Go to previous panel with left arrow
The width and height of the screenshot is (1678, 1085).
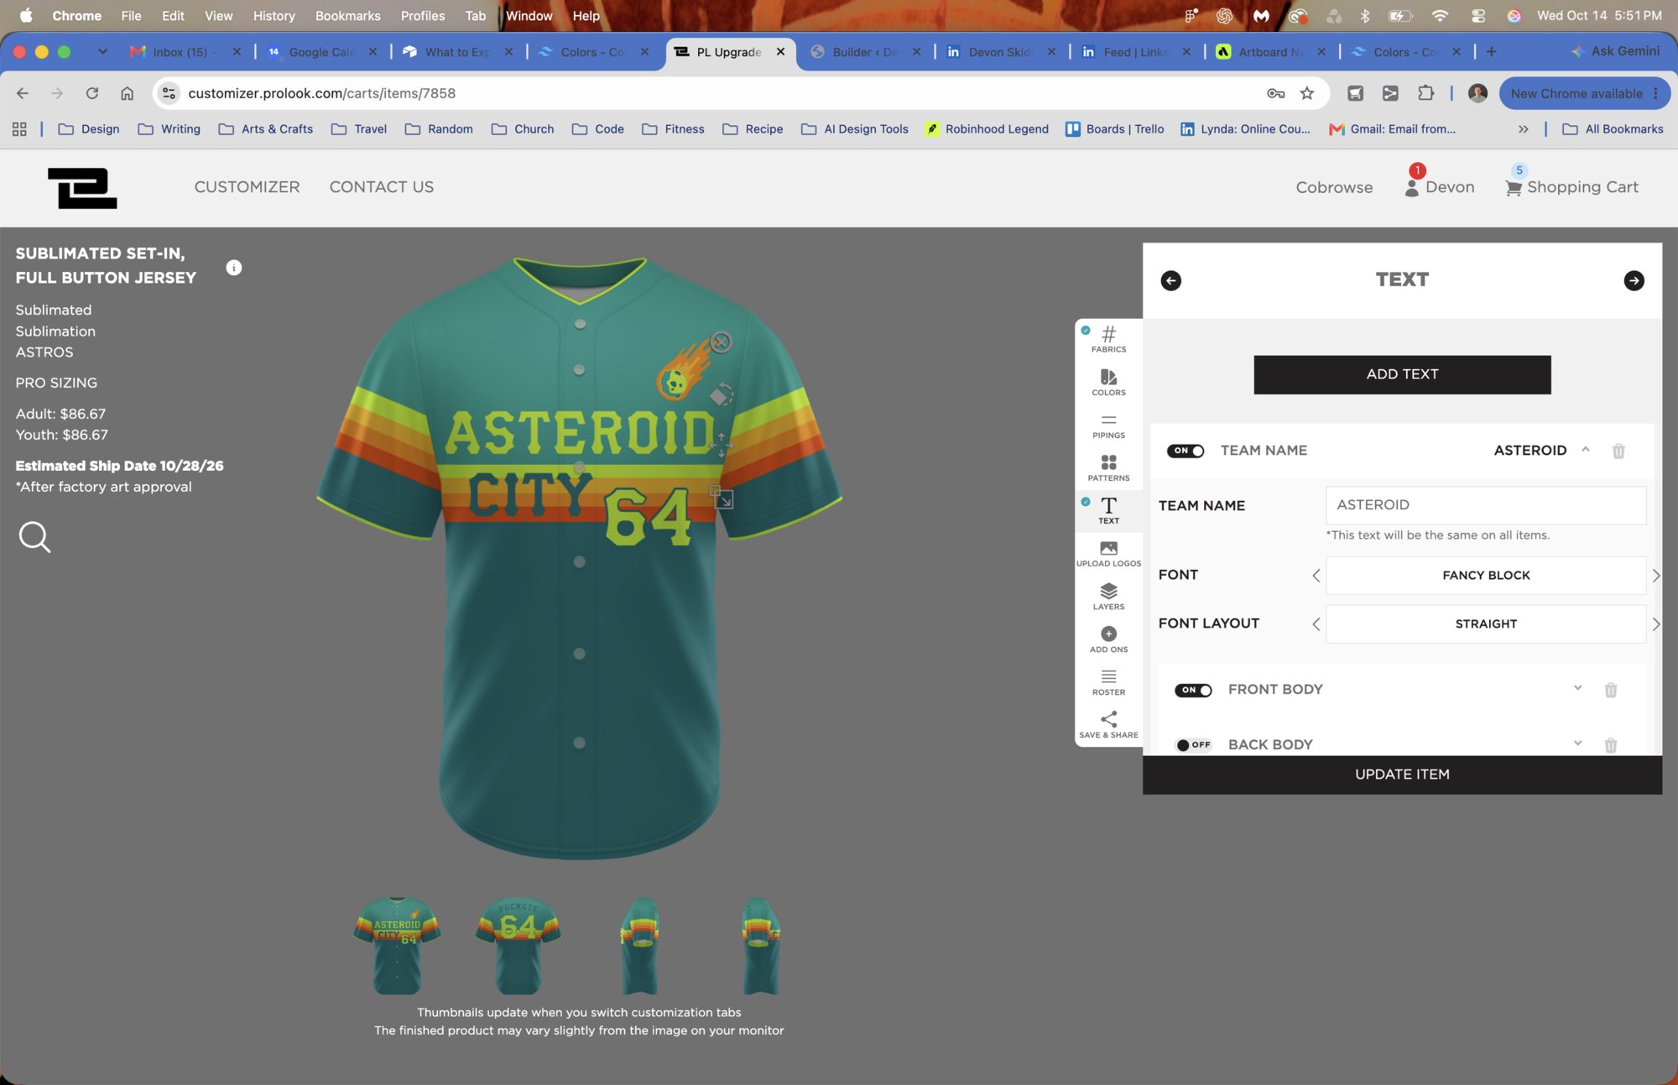pyautogui.click(x=1170, y=280)
